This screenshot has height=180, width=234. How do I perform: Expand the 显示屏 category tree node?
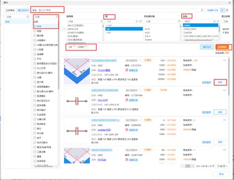click(35, 82)
